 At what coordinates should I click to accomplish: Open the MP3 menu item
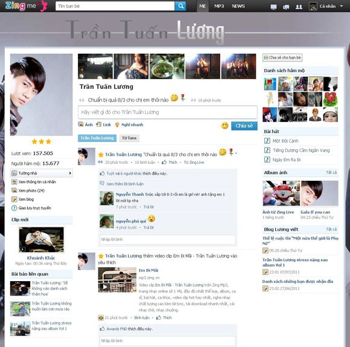click(218, 6)
